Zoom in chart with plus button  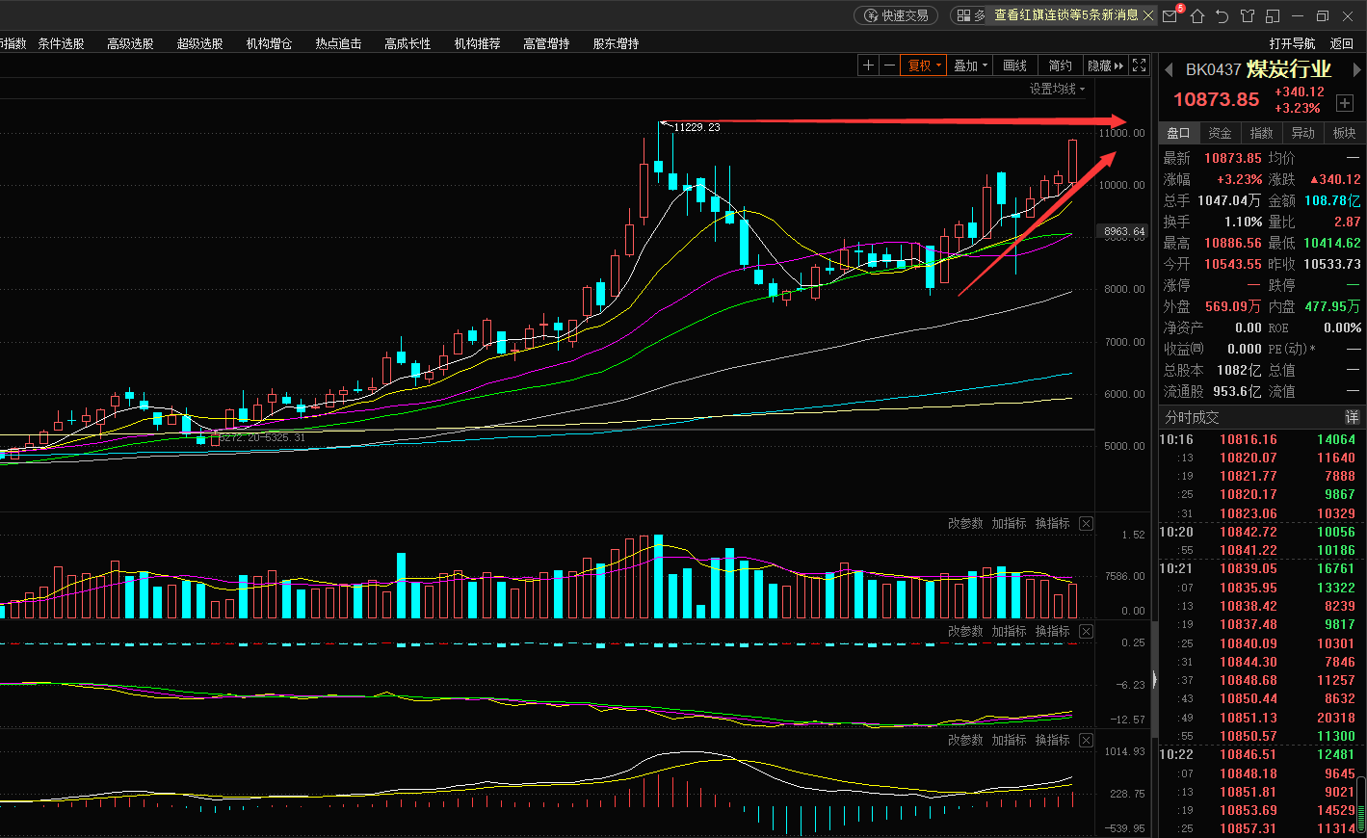click(x=868, y=65)
